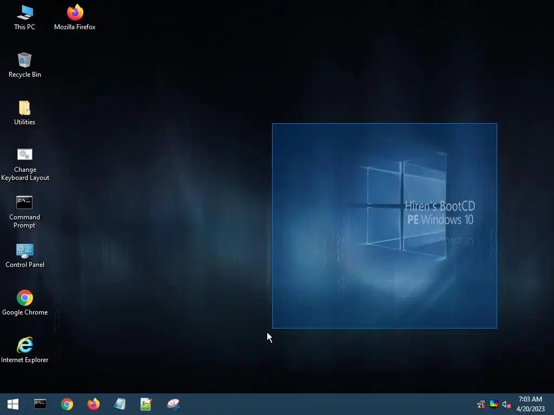Viewport: 554px width, 415px height.
Task: Launch Google Chrome from the taskbar
Action: tap(67, 404)
